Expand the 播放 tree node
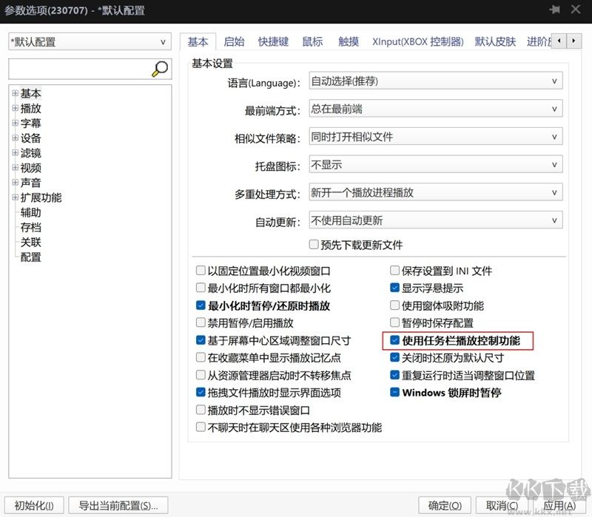 coord(15,108)
